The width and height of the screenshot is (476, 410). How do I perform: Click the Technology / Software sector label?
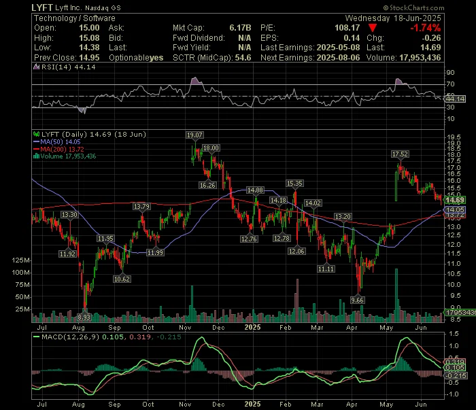(75, 18)
